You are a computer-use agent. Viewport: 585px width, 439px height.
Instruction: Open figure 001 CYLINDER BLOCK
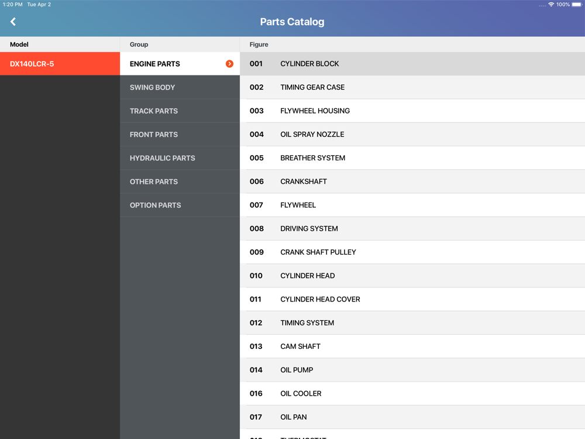(x=412, y=64)
